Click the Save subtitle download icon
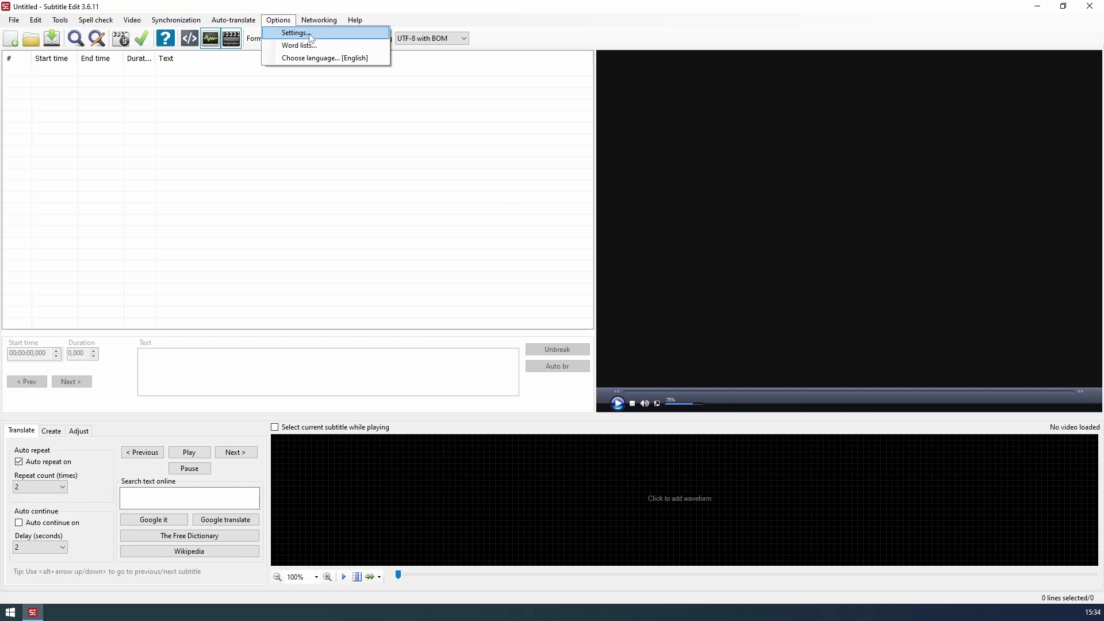 click(52, 39)
